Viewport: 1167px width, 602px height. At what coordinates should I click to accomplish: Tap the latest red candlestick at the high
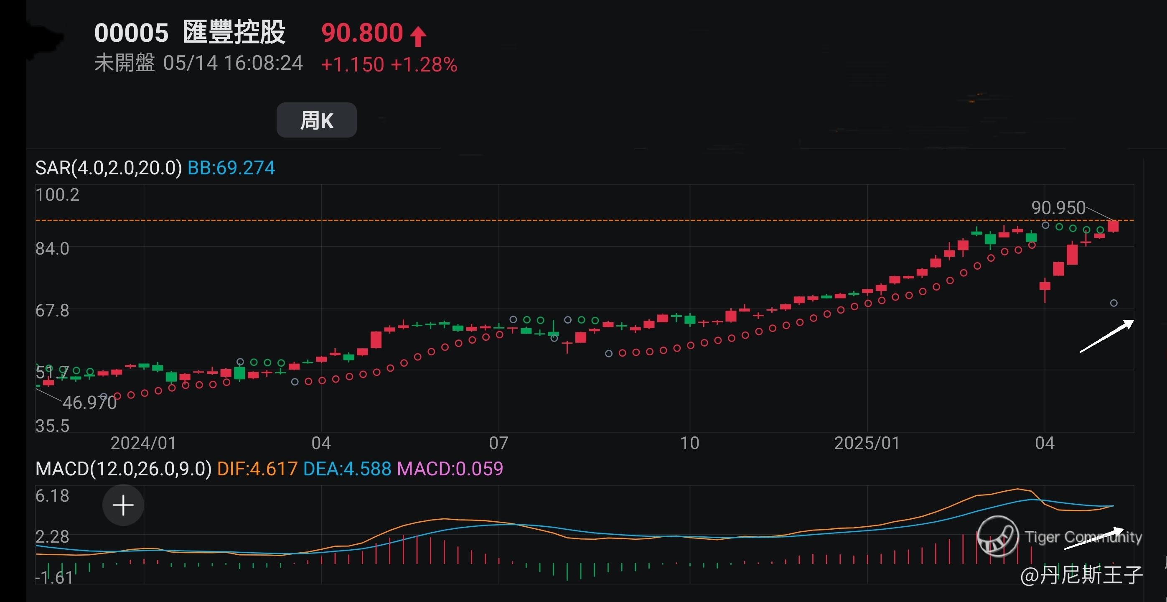(x=1113, y=226)
